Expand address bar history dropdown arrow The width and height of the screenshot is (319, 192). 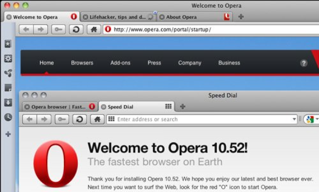point(294,119)
